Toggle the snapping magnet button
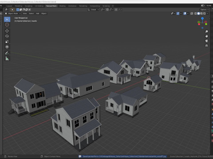This screenshot has height=159, width=213. [107, 10]
